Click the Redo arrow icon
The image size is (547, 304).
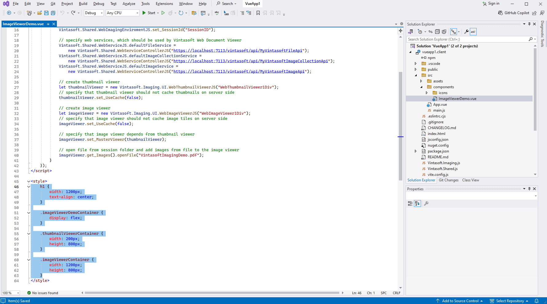point(73,13)
